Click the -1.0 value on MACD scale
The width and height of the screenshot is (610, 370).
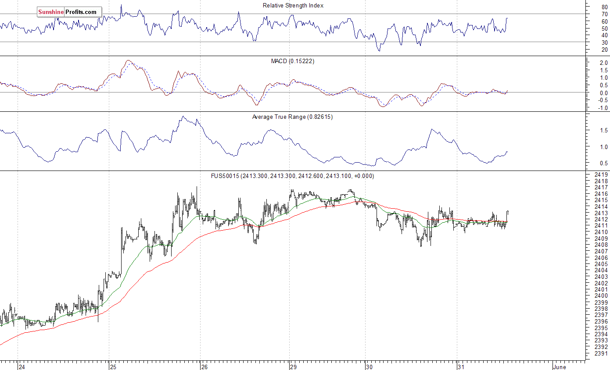pos(603,108)
